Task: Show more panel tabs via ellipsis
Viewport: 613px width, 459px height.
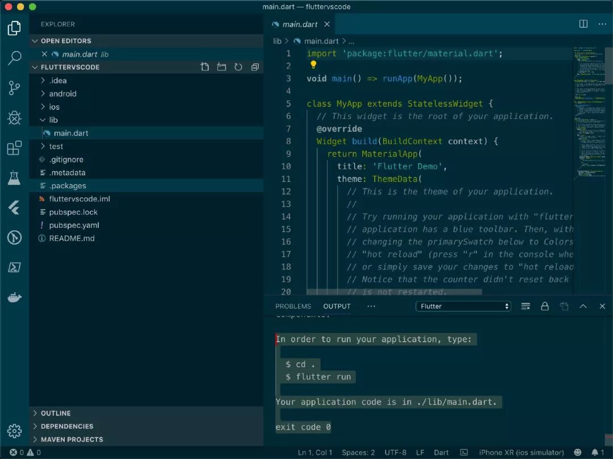Action: pyautogui.click(x=371, y=307)
